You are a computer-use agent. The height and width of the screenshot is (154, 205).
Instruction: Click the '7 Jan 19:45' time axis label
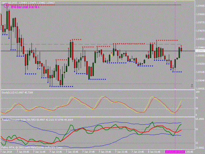pyautogui.click(x=105, y=152)
